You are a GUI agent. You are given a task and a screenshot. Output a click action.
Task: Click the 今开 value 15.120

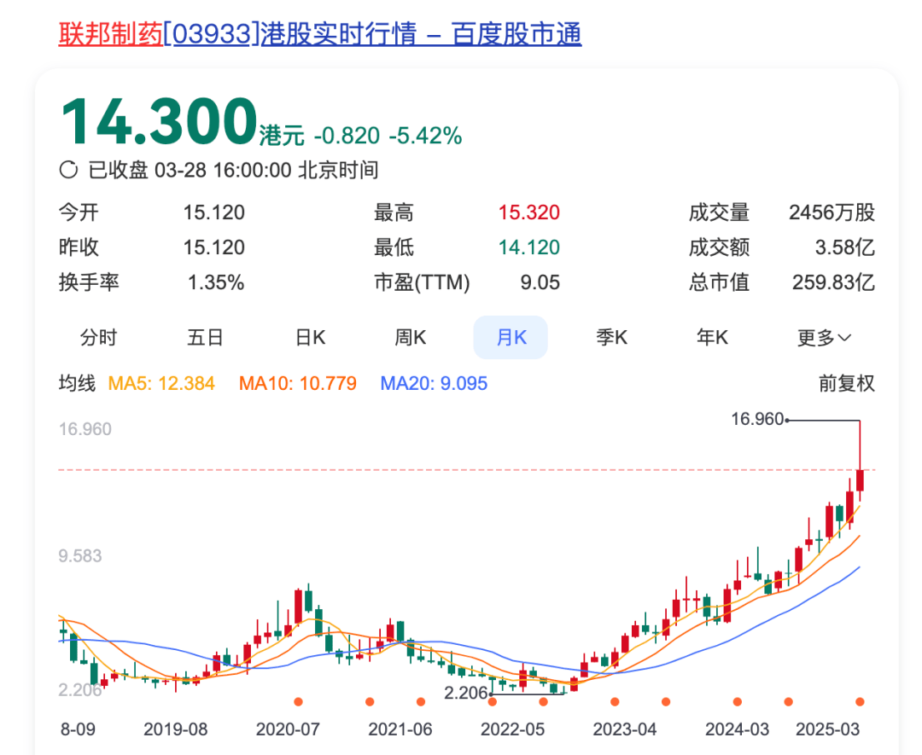point(214,212)
